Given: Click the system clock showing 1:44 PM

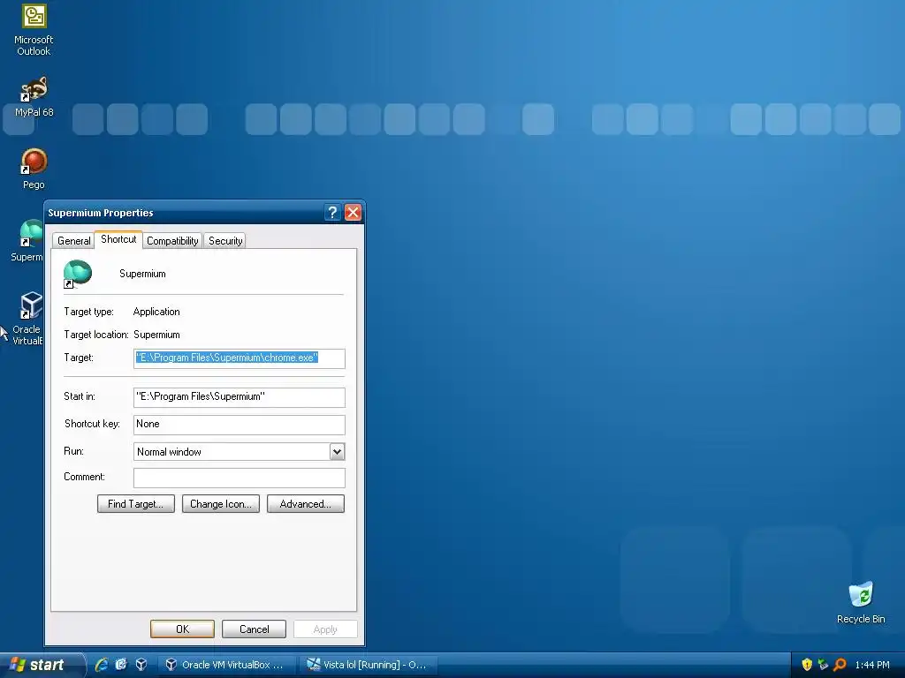Looking at the screenshot, I should coord(872,665).
